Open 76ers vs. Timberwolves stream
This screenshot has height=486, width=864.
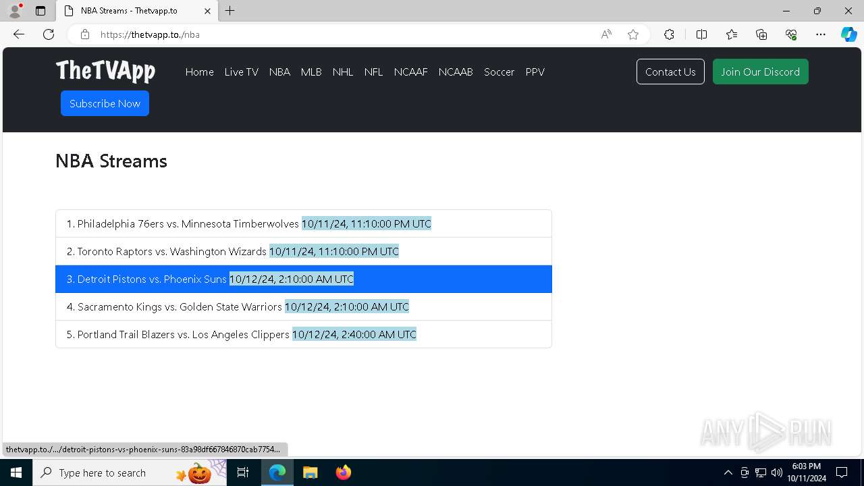point(304,223)
